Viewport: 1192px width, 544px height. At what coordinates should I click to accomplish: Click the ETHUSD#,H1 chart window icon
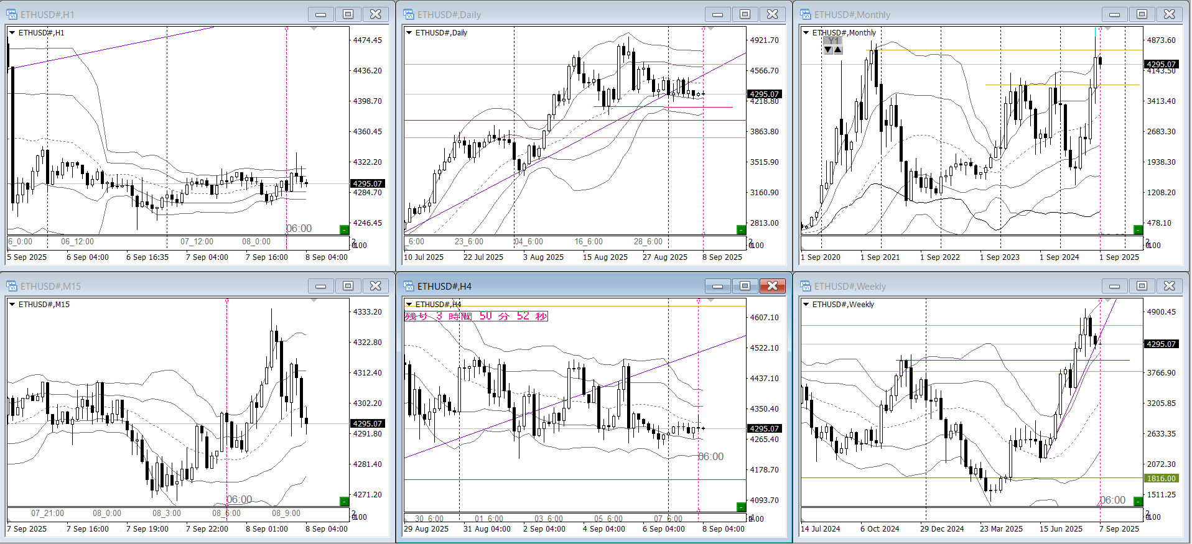tap(12, 14)
